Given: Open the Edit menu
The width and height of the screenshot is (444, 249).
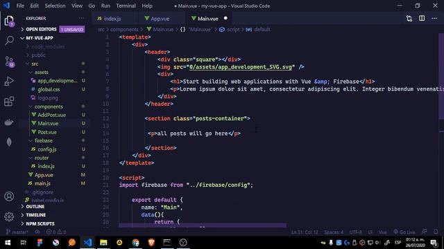Looking at the screenshot, I should click(34, 6).
